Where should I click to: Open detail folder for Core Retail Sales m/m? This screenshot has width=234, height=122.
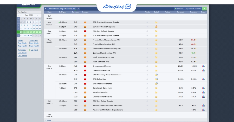(156, 88)
